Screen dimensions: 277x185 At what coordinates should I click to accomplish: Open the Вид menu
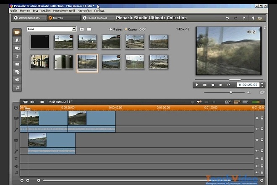tap(35, 11)
